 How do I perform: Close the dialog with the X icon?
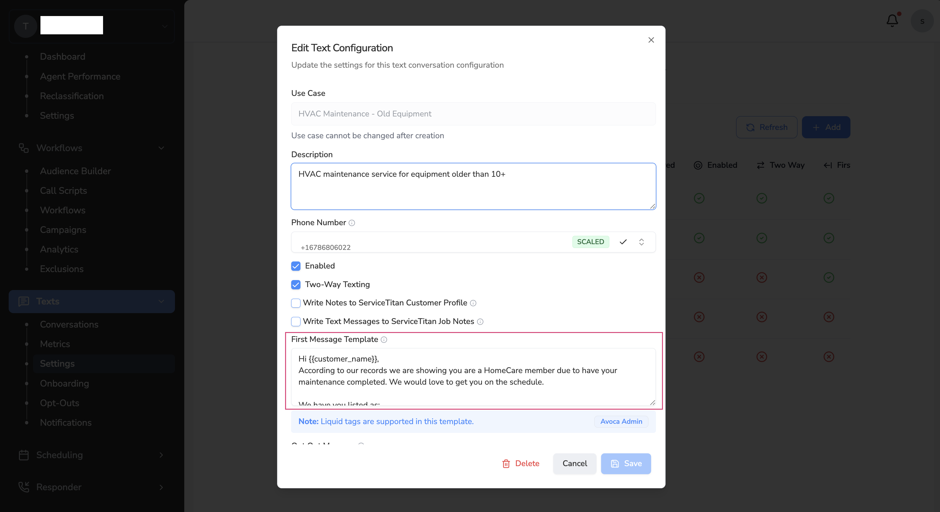point(651,40)
